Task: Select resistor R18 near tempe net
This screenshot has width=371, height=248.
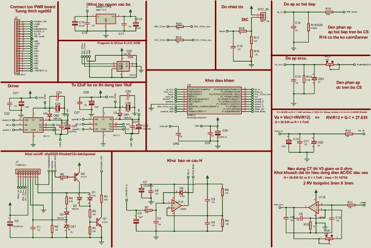Action: tap(242, 31)
